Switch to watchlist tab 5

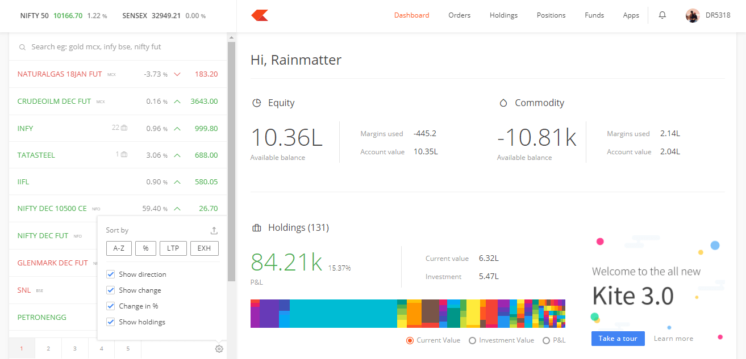[x=128, y=349]
